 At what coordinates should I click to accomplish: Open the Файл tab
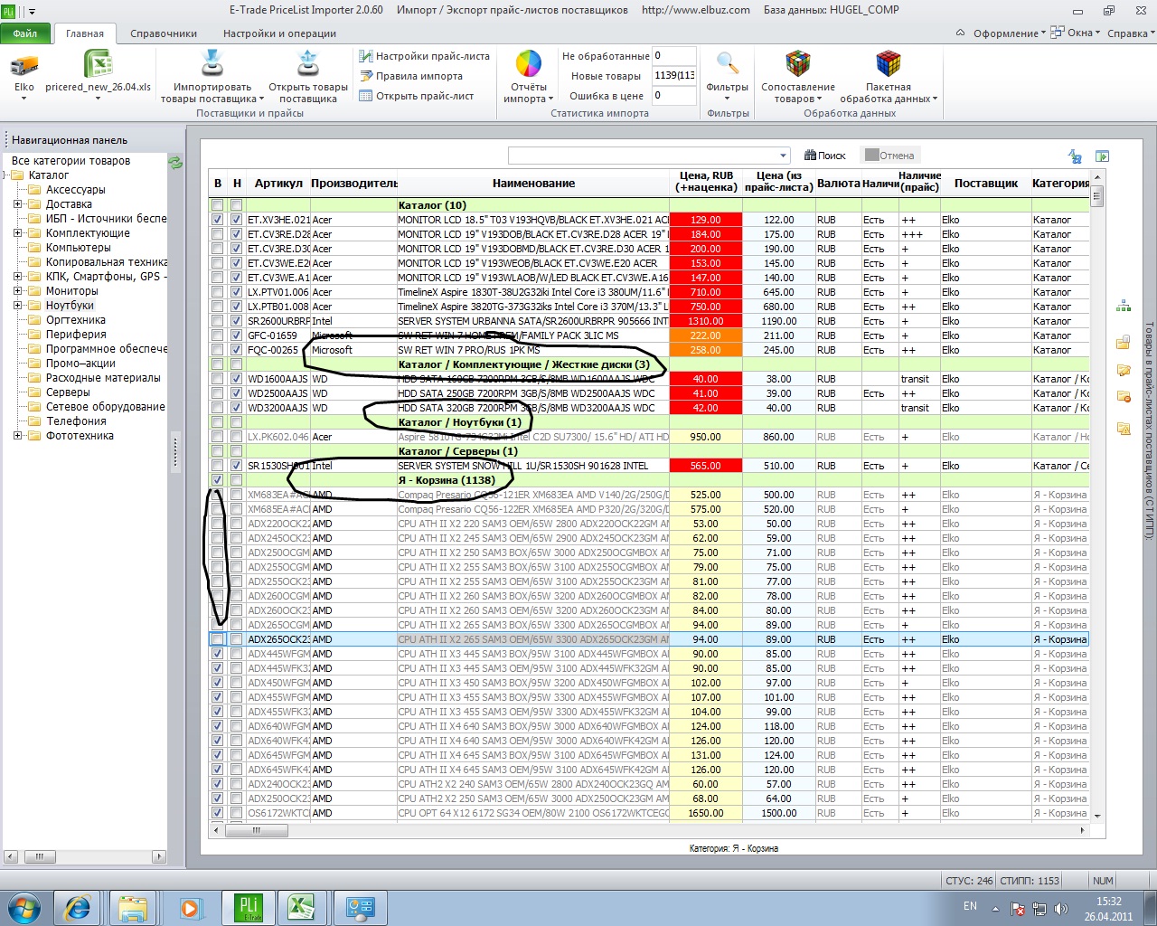pos(26,33)
